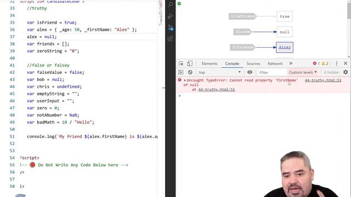Click the true value box
Screen dimensions: 351x197
285,16
